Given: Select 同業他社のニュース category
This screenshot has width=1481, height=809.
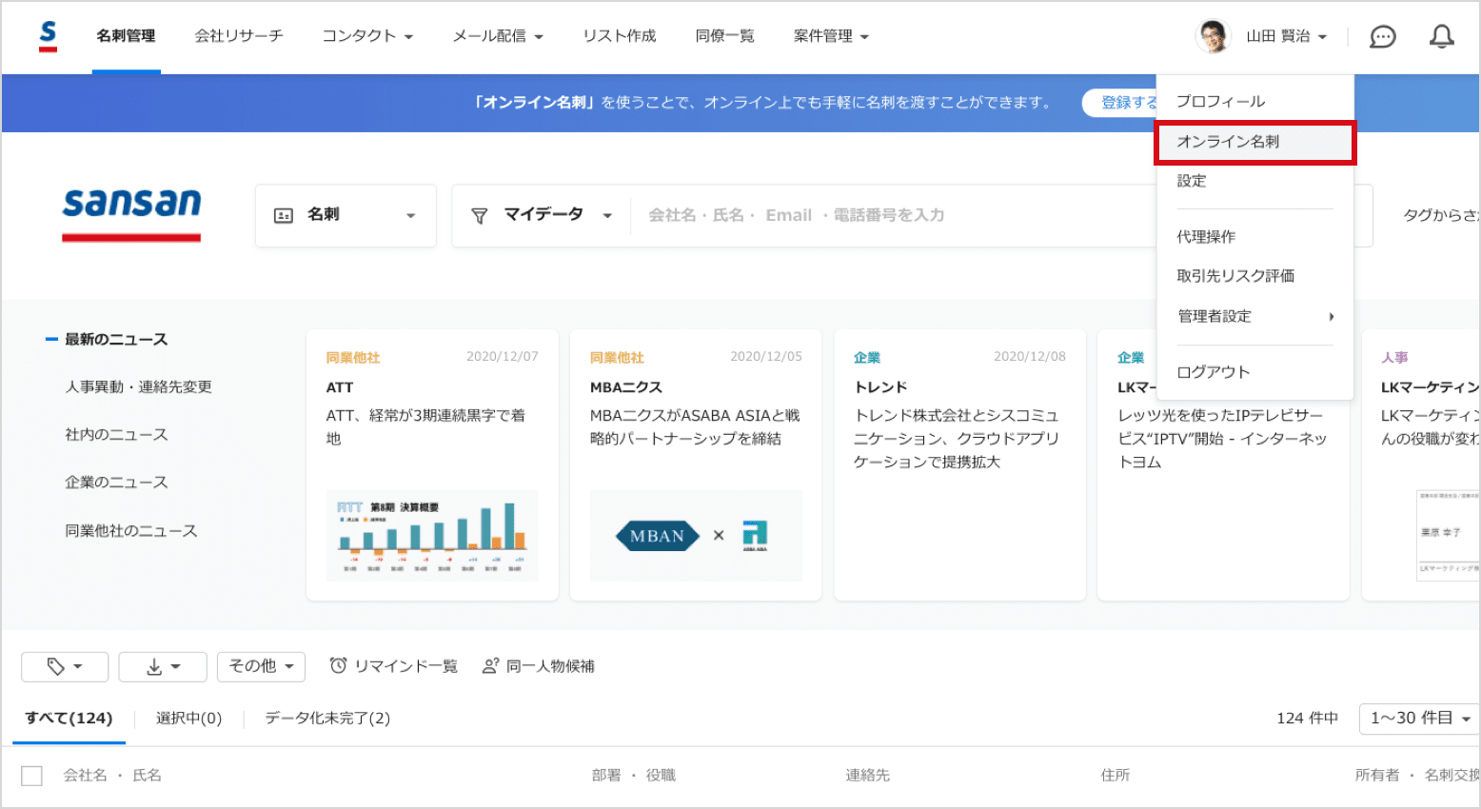Looking at the screenshot, I should tap(131, 531).
